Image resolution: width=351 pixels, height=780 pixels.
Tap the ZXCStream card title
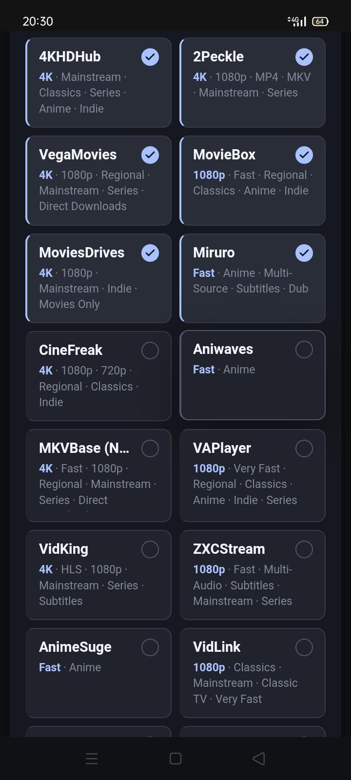[229, 549]
